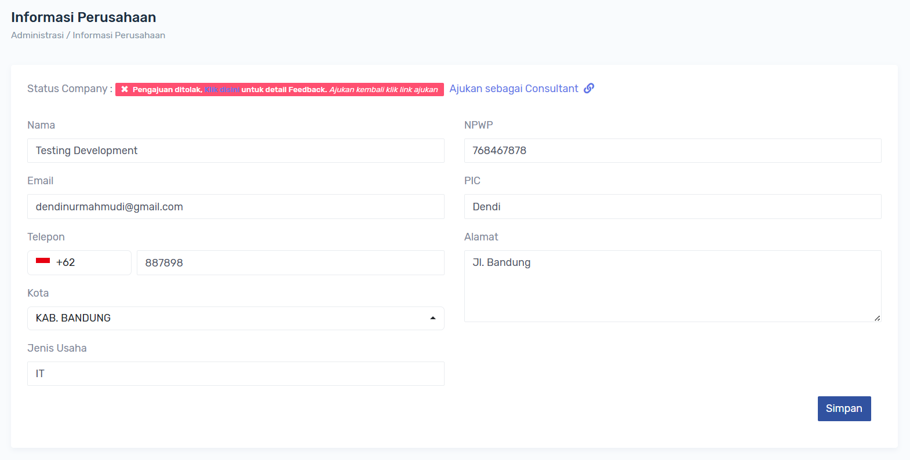Screen dimensions: 910x460
Task: Click the Jenis Usaha field containing IT
Action: tap(235, 374)
